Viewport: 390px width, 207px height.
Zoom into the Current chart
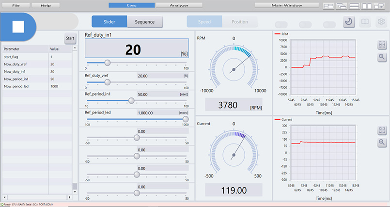point(382,143)
